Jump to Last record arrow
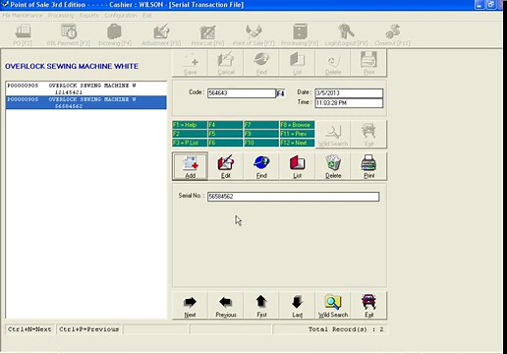 click(x=297, y=306)
